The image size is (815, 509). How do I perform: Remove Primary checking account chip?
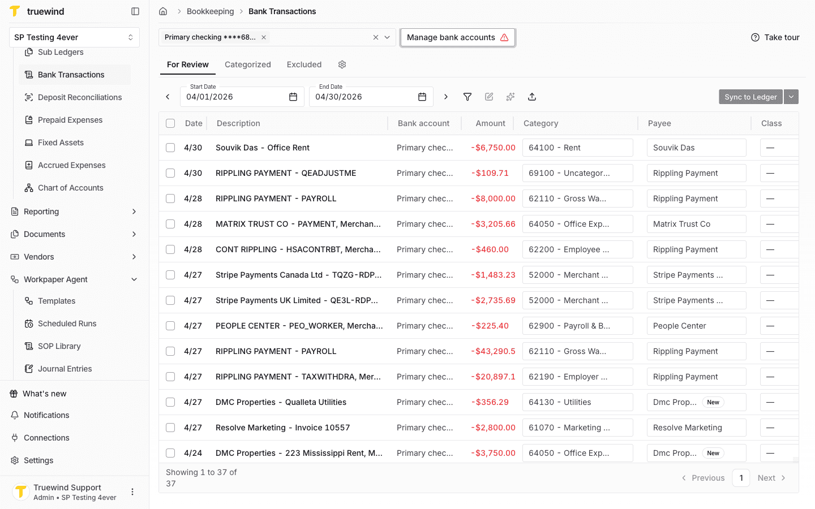264,37
